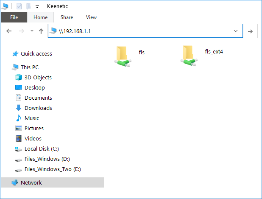Image resolution: width=262 pixels, height=199 pixels.
Task: Click the Up one level arrow
Action: (x=41, y=31)
